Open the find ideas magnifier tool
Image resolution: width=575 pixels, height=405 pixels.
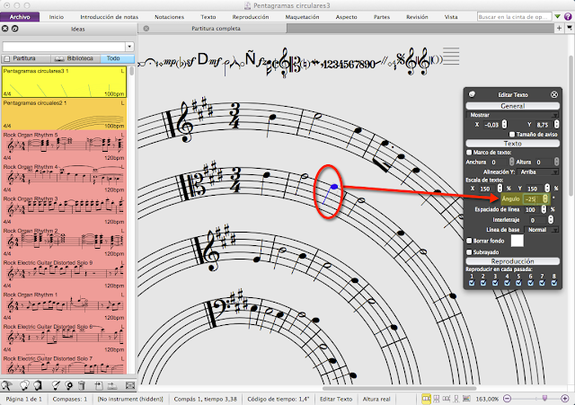[6, 385]
